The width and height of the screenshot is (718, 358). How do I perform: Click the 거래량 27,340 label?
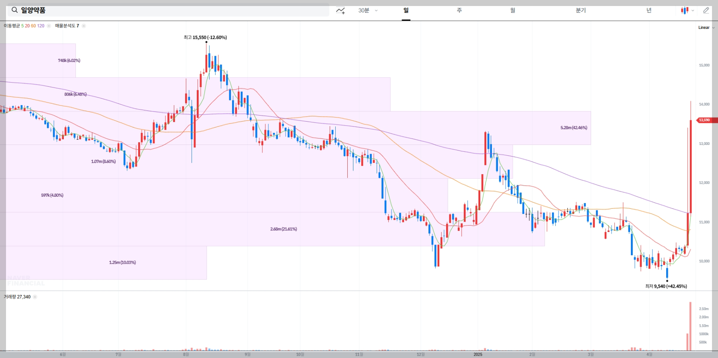pos(17,297)
